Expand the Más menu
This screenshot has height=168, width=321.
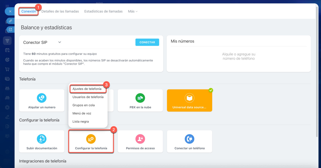(x=133, y=11)
